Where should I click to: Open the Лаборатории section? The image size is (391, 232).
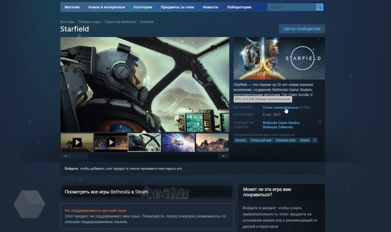click(239, 7)
